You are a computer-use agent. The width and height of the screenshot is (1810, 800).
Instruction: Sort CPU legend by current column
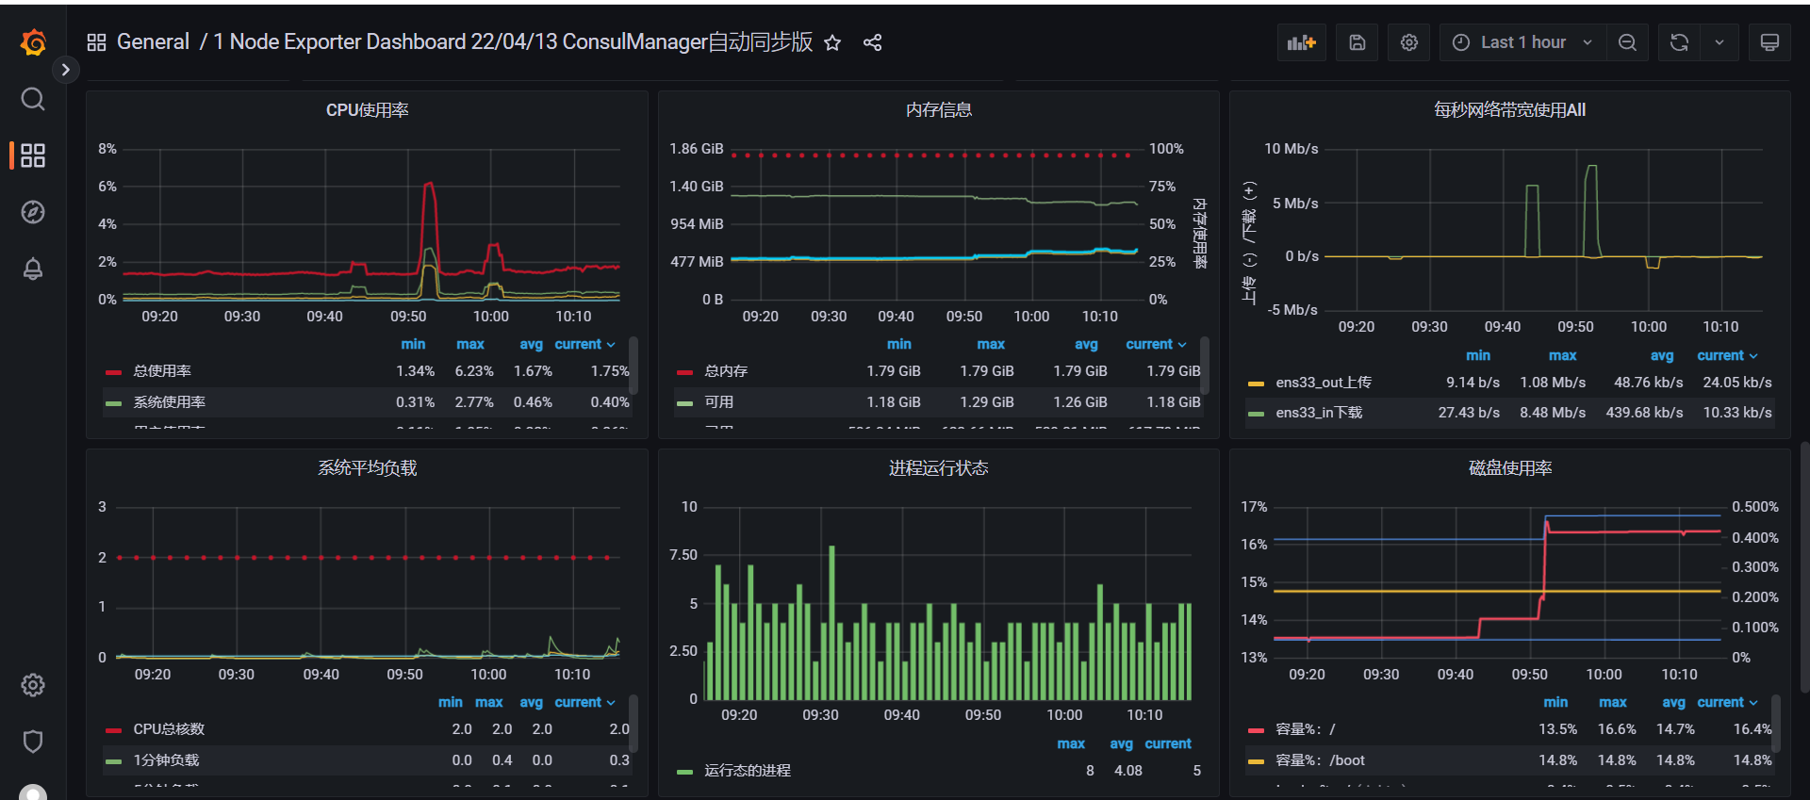(584, 344)
